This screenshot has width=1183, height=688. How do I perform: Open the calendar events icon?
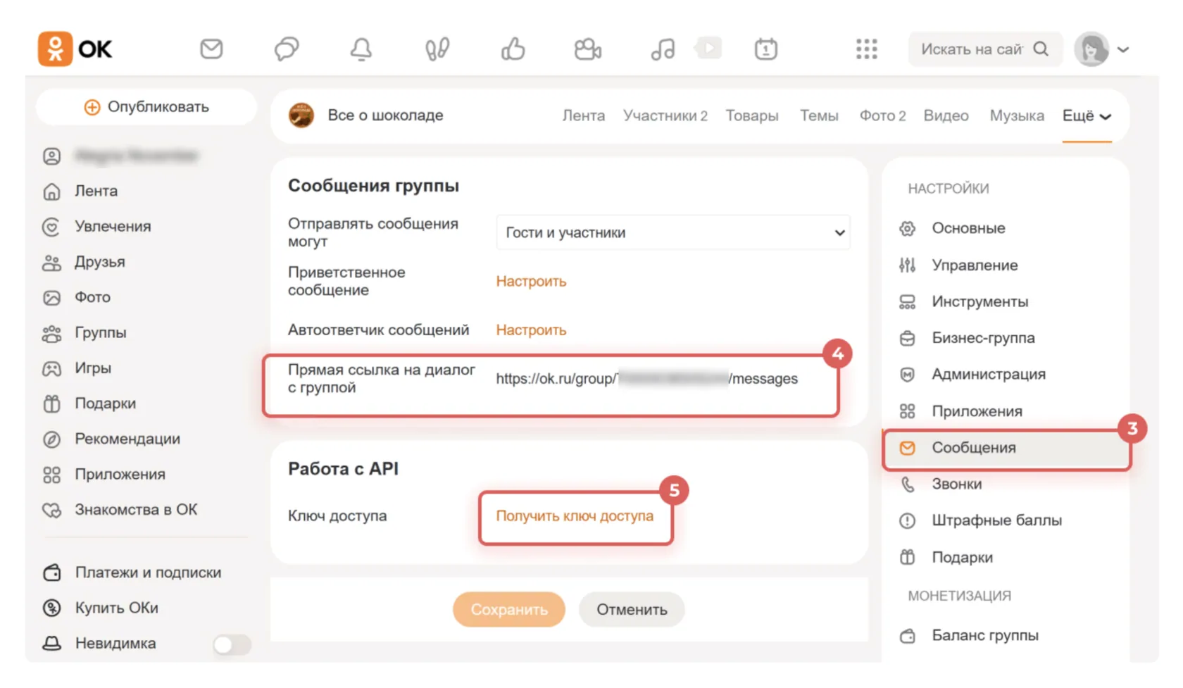point(766,49)
